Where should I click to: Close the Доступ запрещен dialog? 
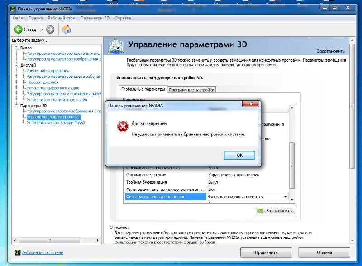251,104
